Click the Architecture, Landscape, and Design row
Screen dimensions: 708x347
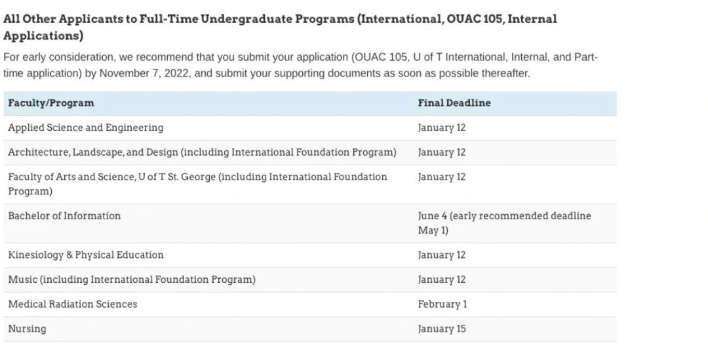point(202,152)
